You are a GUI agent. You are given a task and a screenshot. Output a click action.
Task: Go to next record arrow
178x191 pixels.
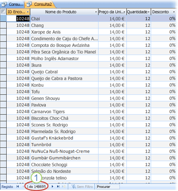pyautogui.click(x=52, y=187)
